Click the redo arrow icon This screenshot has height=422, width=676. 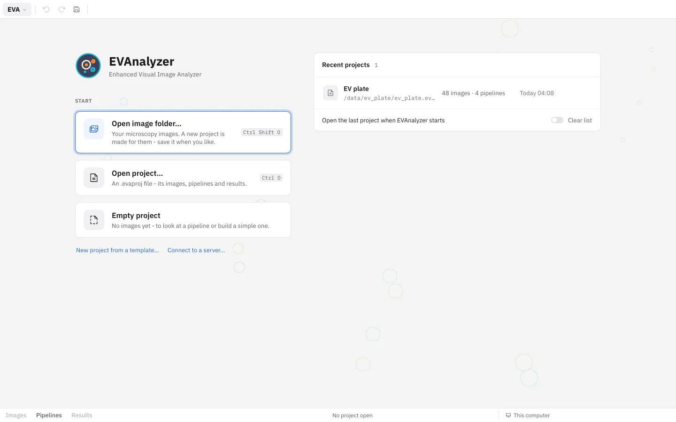coord(61,9)
